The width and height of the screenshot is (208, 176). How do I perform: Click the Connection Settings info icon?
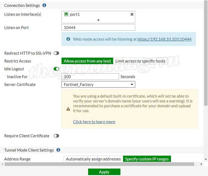(x=44, y=5)
